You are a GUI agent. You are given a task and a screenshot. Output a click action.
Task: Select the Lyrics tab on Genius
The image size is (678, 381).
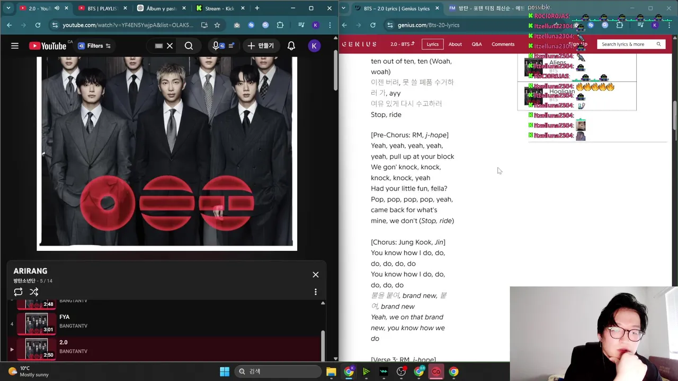pyautogui.click(x=433, y=44)
